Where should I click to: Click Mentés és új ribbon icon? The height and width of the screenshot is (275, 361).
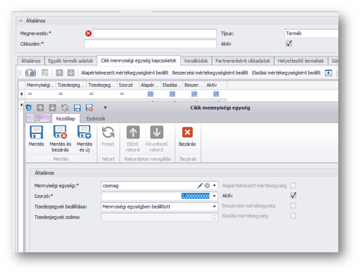pos(84,133)
